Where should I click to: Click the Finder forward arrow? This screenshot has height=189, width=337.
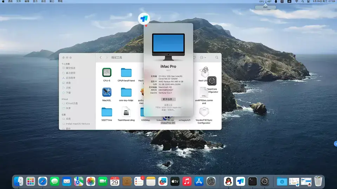click(x=107, y=57)
